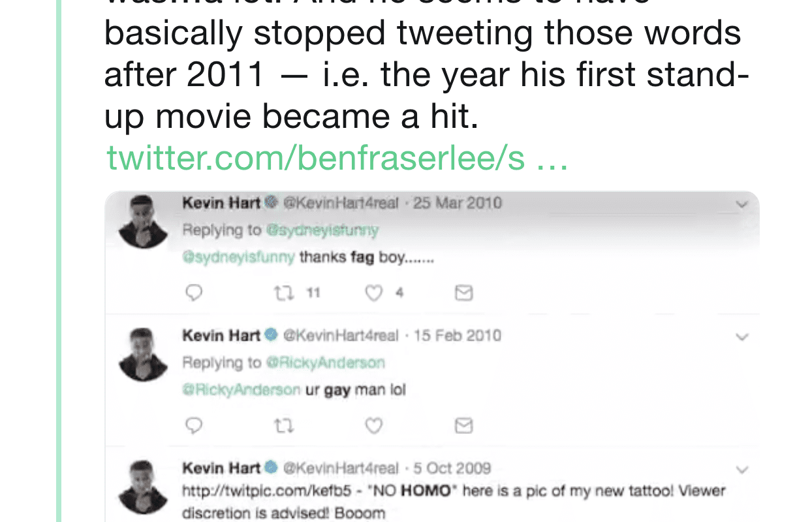The height and width of the screenshot is (522, 795).
Task: Like the 15 Feb 2010 tweet
Action: click(x=373, y=426)
